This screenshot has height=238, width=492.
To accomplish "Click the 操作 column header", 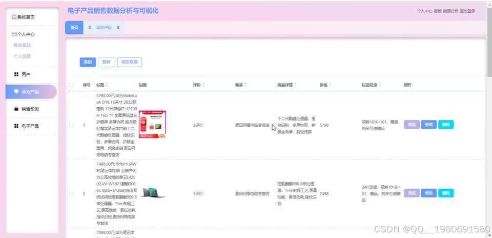I will [x=407, y=85].
